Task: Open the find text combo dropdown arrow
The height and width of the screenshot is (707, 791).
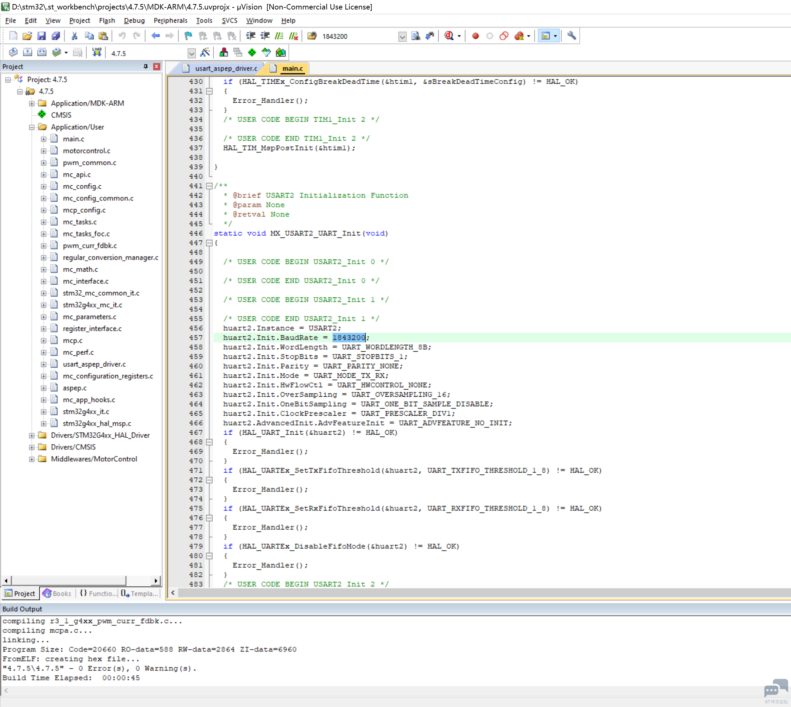Action: coord(403,37)
